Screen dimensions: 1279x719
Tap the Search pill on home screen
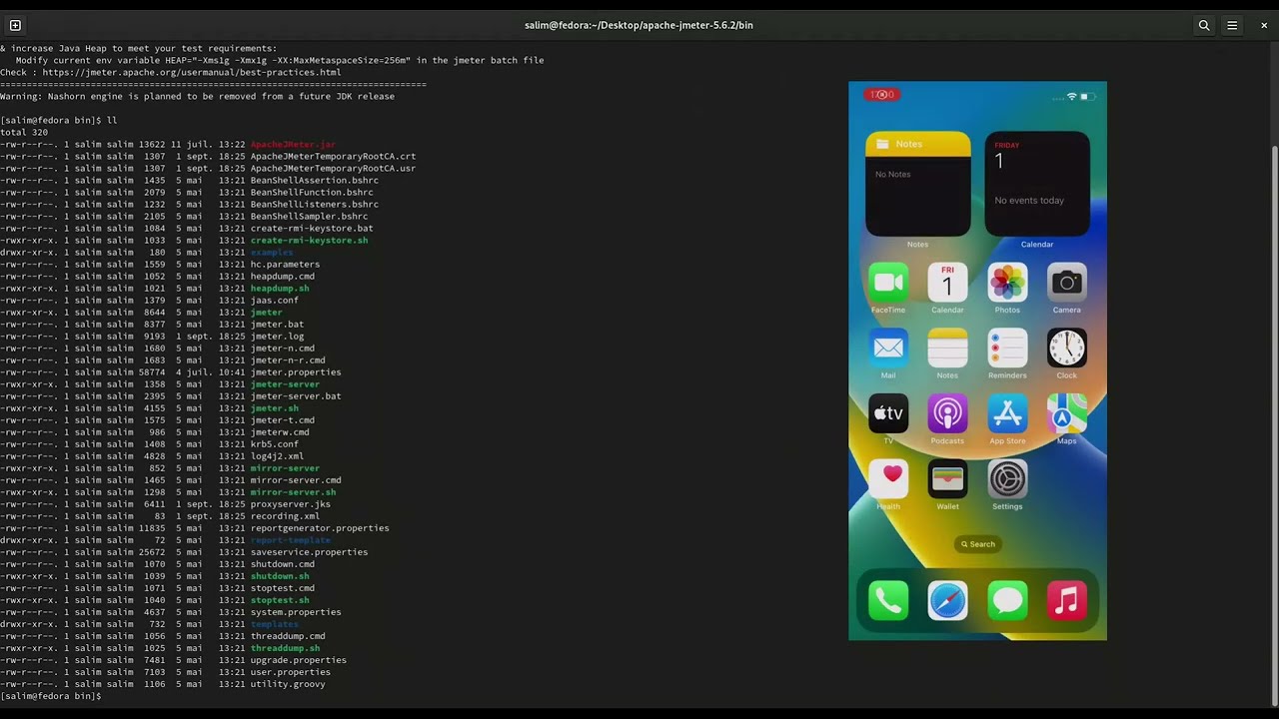tap(977, 544)
